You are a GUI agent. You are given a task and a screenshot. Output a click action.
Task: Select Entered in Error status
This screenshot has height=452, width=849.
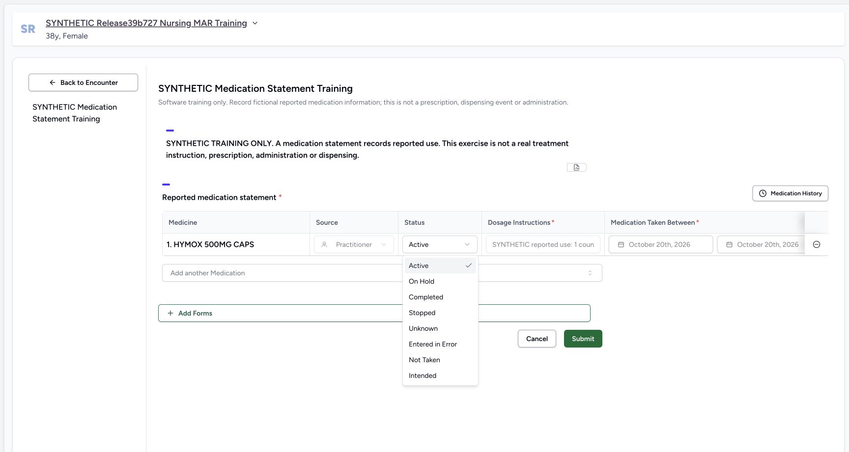tap(440, 344)
